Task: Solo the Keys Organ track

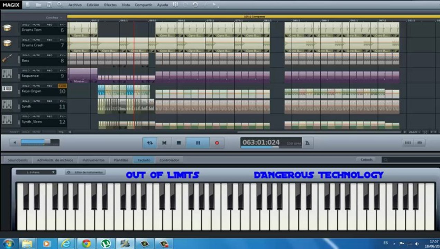Action: [26, 86]
